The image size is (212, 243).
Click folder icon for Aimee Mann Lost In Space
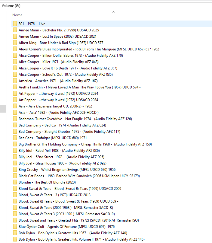click(15, 37)
